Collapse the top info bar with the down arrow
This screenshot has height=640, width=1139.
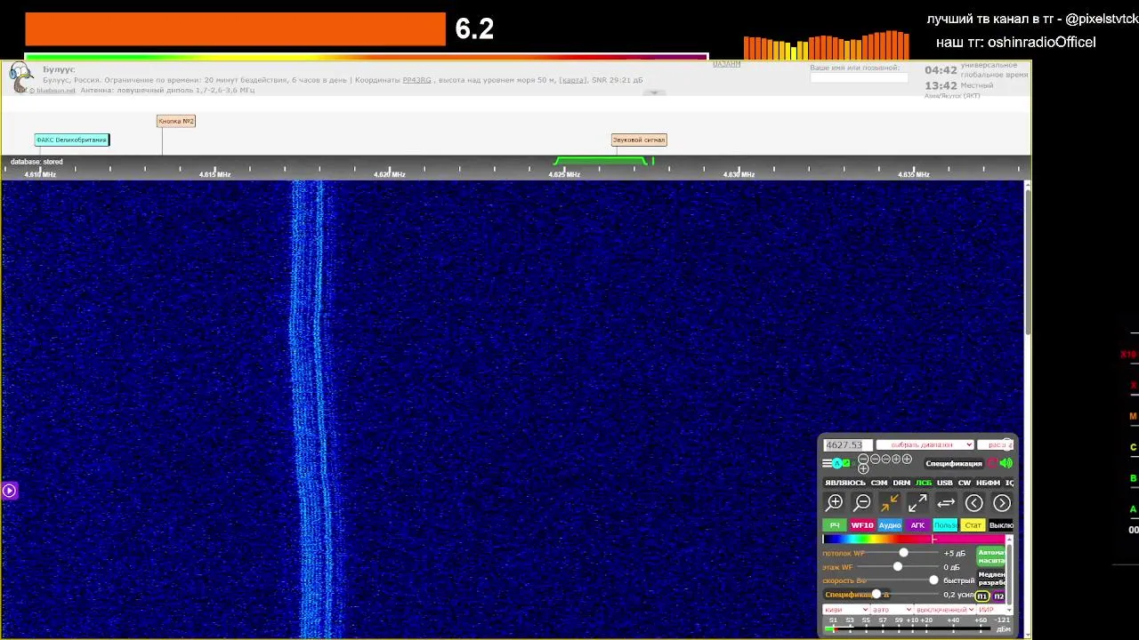coord(654,92)
